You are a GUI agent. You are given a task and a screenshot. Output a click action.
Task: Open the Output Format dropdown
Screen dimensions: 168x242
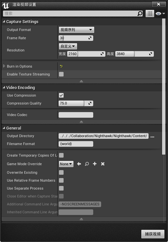76,30
